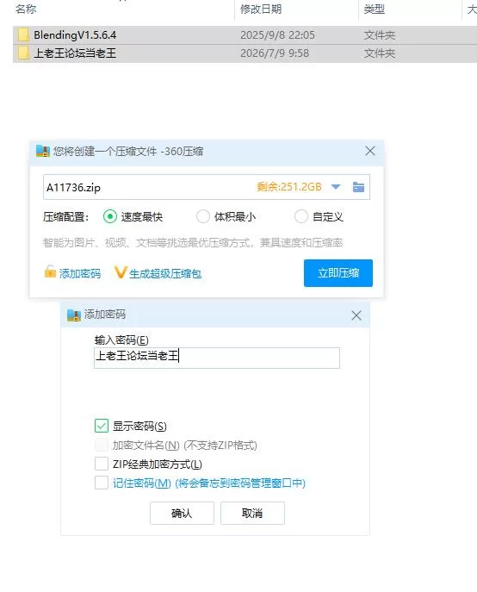Click the 上老王论坛当老王 folder name in file list
This screenshot has width=477, height=592.
(x=75, y=53)
